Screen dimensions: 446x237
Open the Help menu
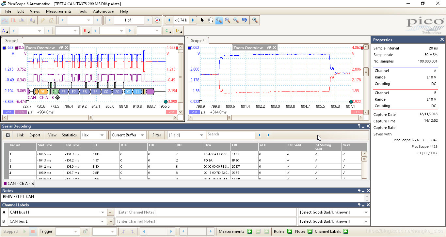[124, 11]
